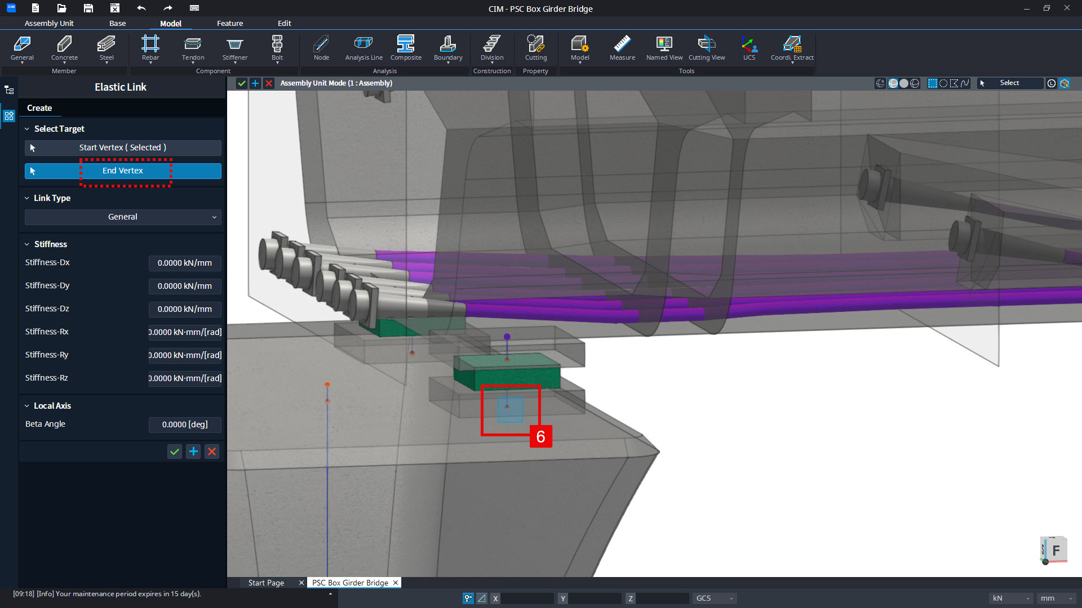The width and height of the screenshot is (1082, 608).
Task: Open the UCS tool
Action: coord(749,48)
